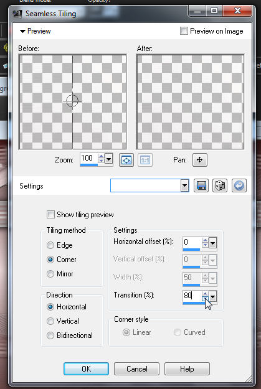Choose Bidirectional direction

pyautogui.click(x=50, y=335)
